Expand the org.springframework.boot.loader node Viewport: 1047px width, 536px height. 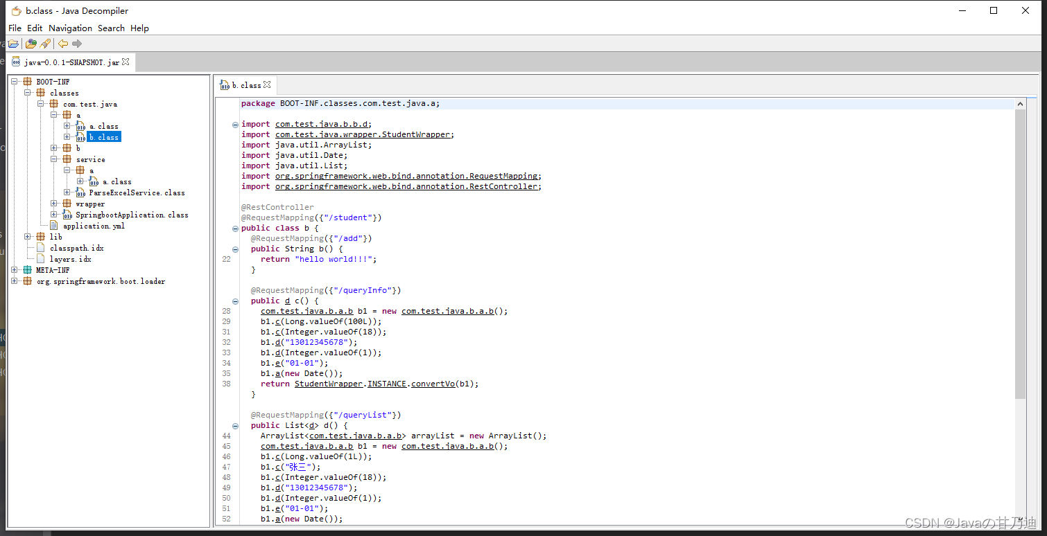pos(14,281)
